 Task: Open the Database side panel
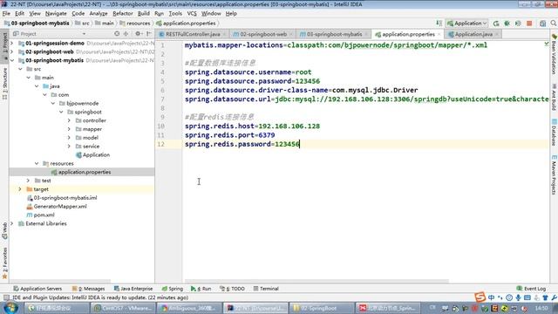(555, 133)
